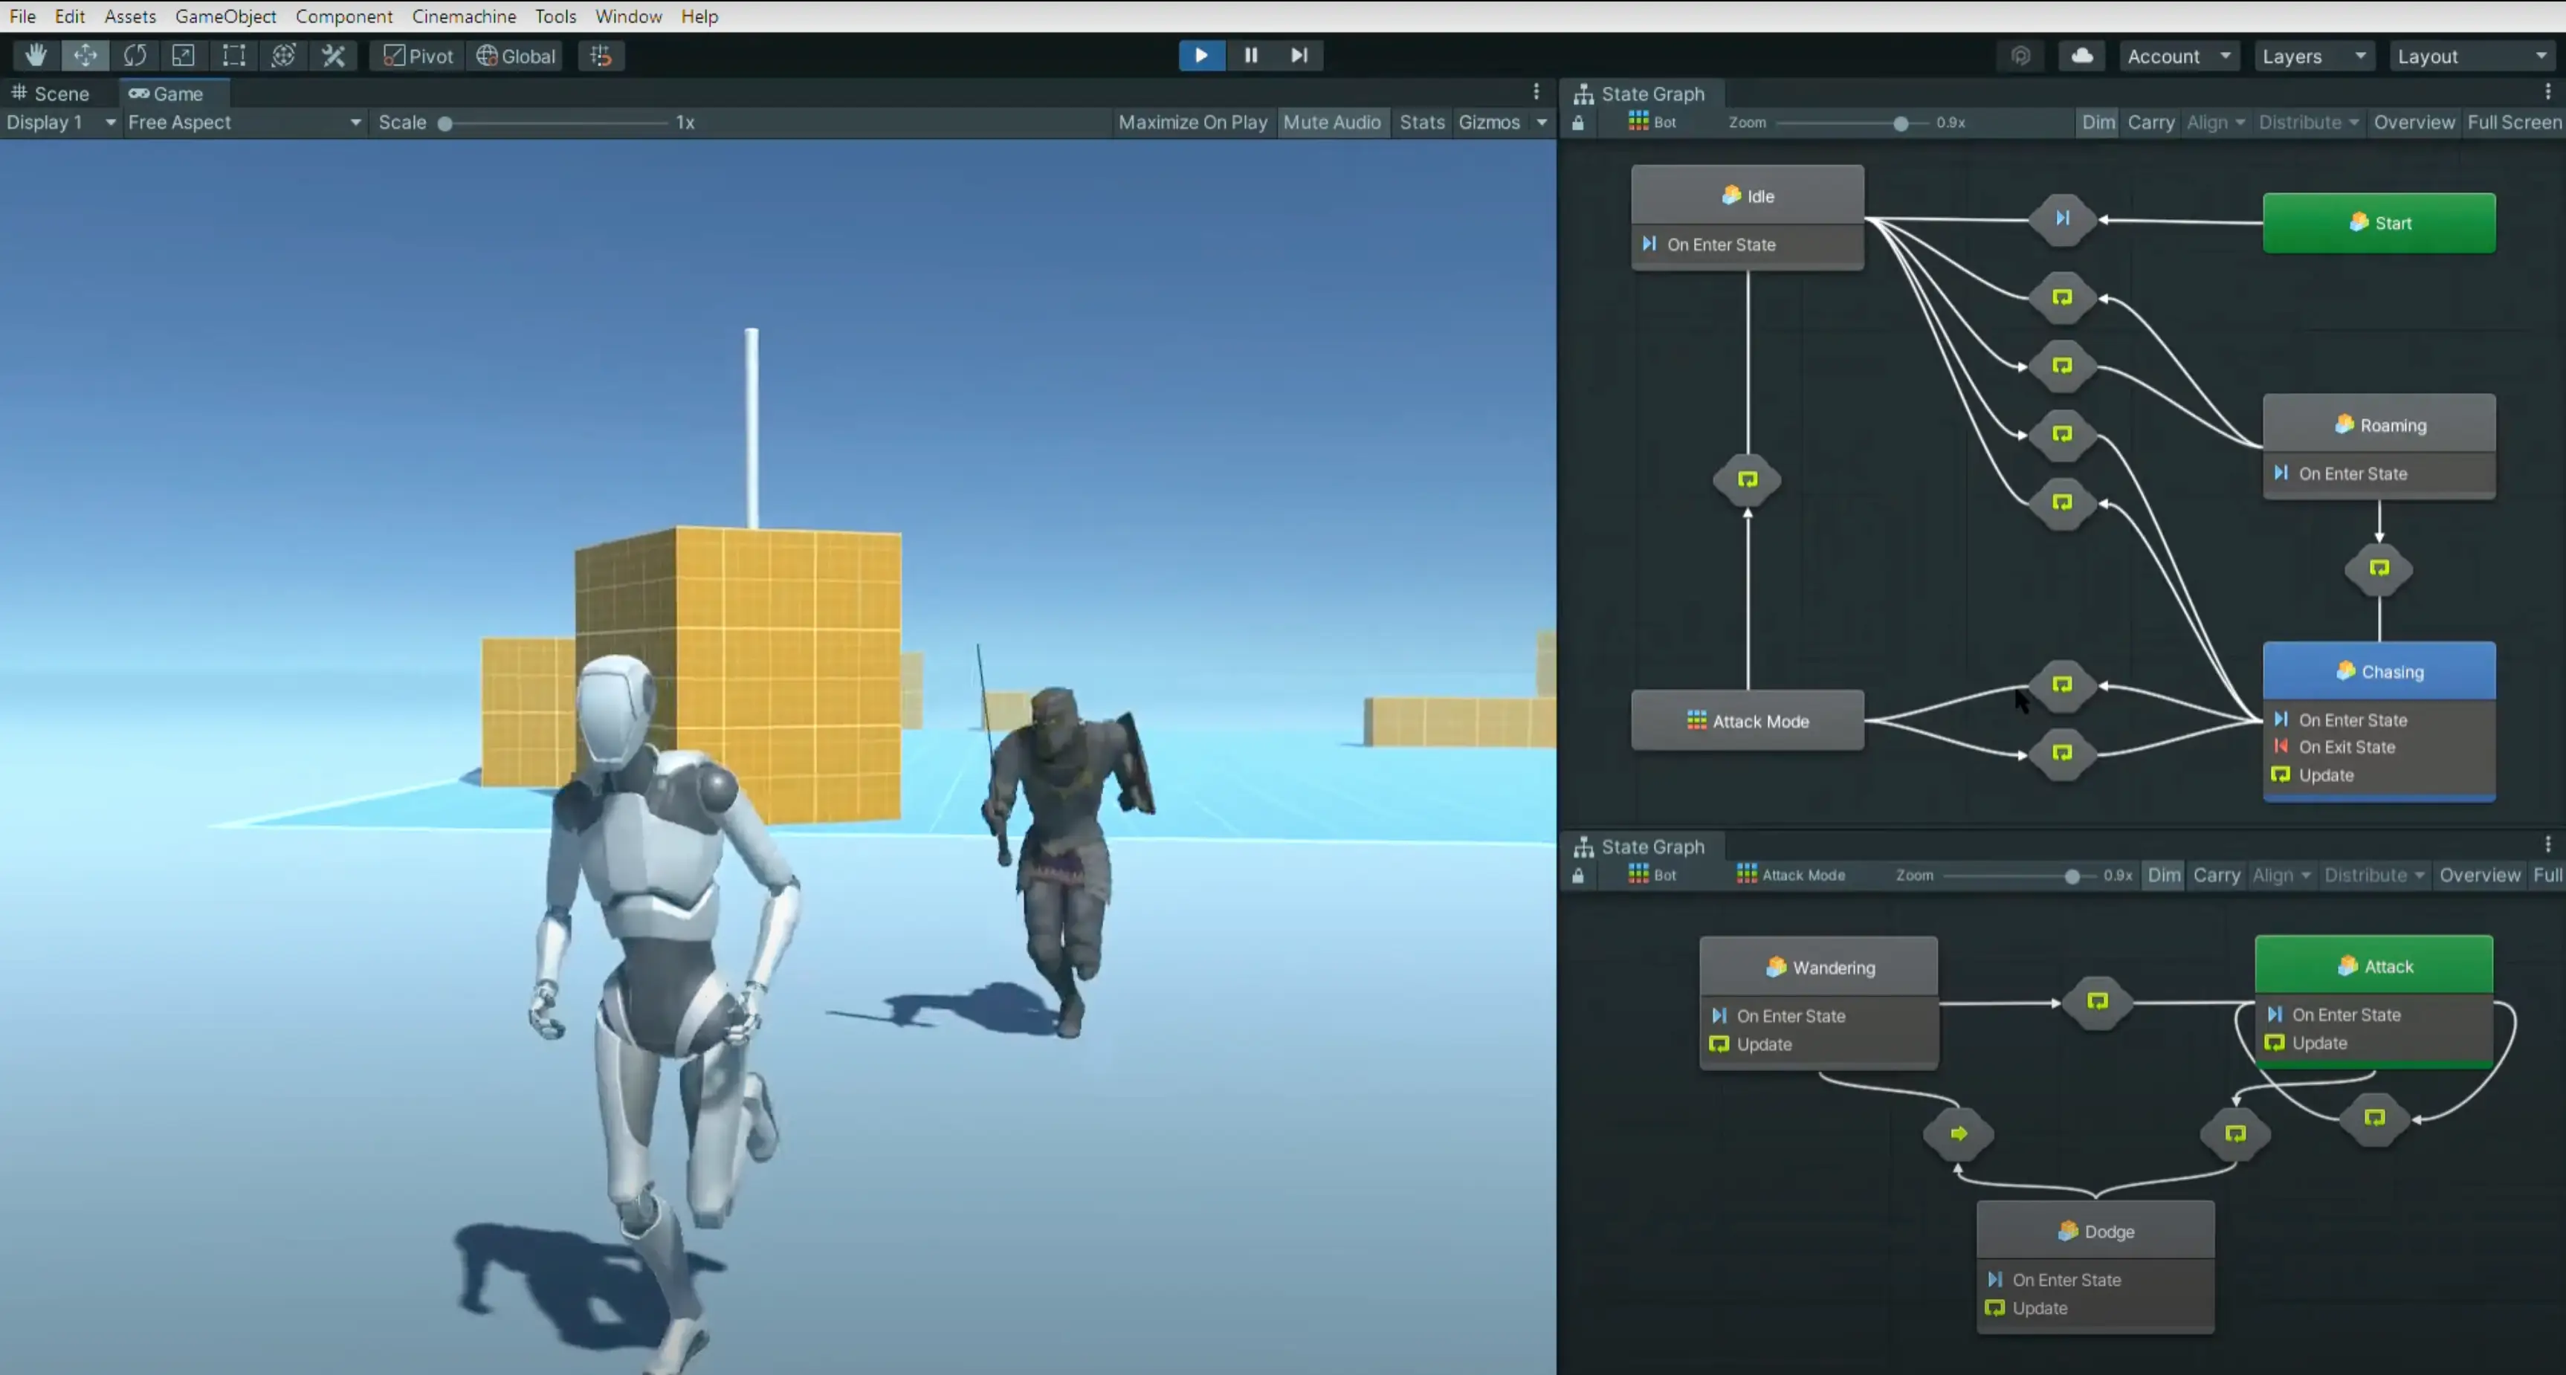
Task: Open the Cloud services icon
Action: (2082, 56)
